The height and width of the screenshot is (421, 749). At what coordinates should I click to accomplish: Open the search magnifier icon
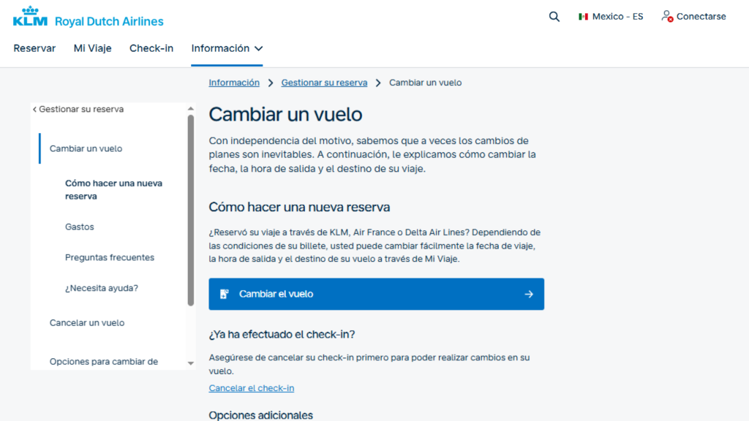tap(554, 17)
